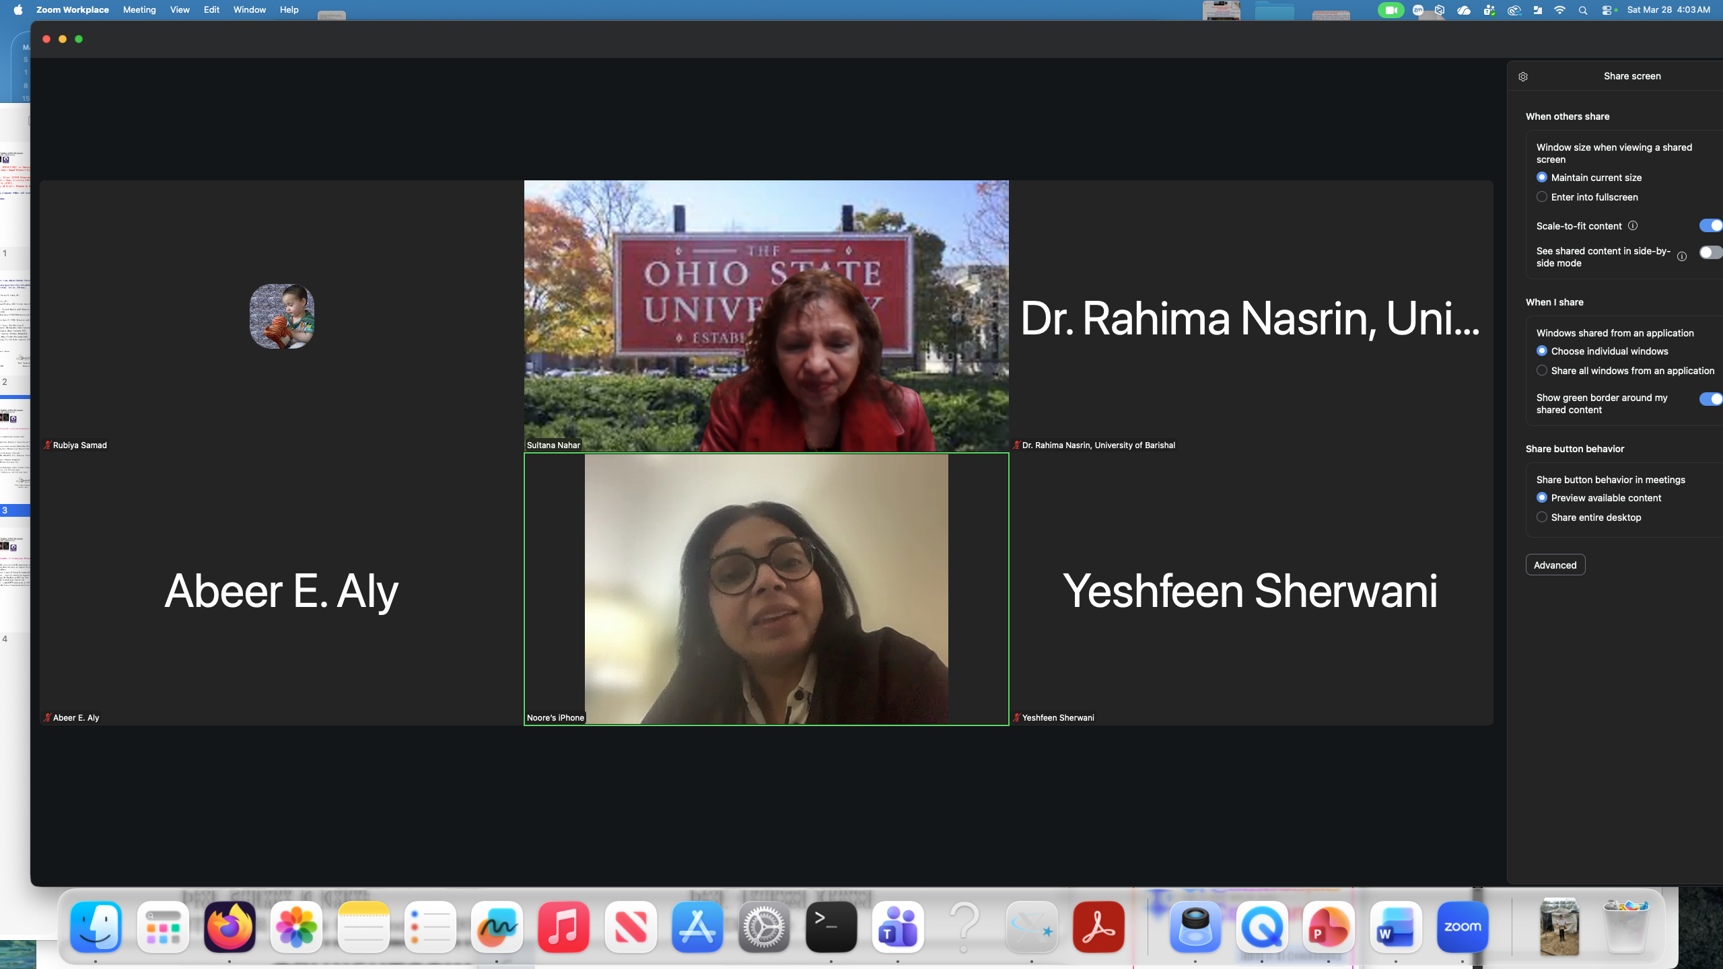1723x969 pixels.
Task: Select Rubiya Samad's profile picture tile
Action: 281,316
